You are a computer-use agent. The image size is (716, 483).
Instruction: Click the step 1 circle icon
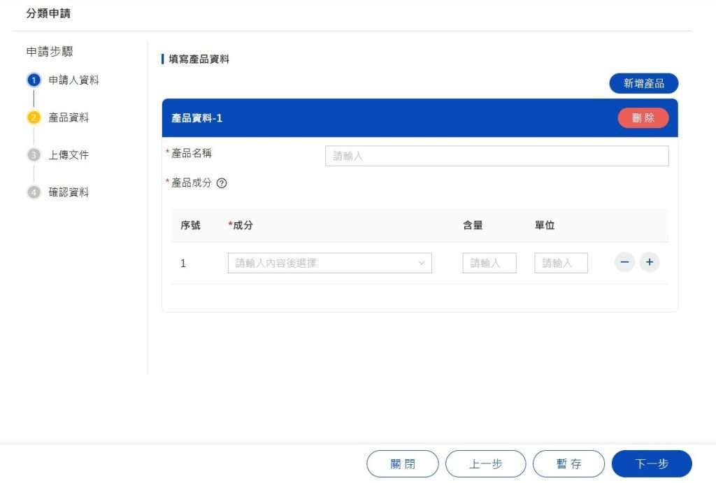coord(34,80)
